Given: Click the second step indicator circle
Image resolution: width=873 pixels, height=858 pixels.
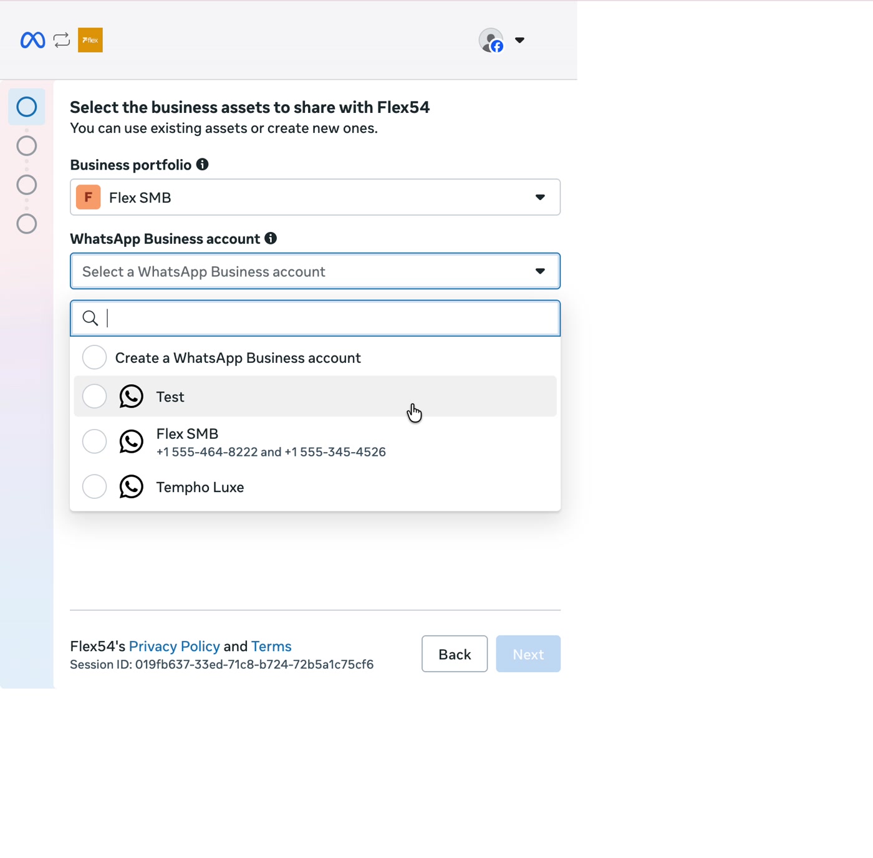Looking at the screenshot, I should (27, 146).
